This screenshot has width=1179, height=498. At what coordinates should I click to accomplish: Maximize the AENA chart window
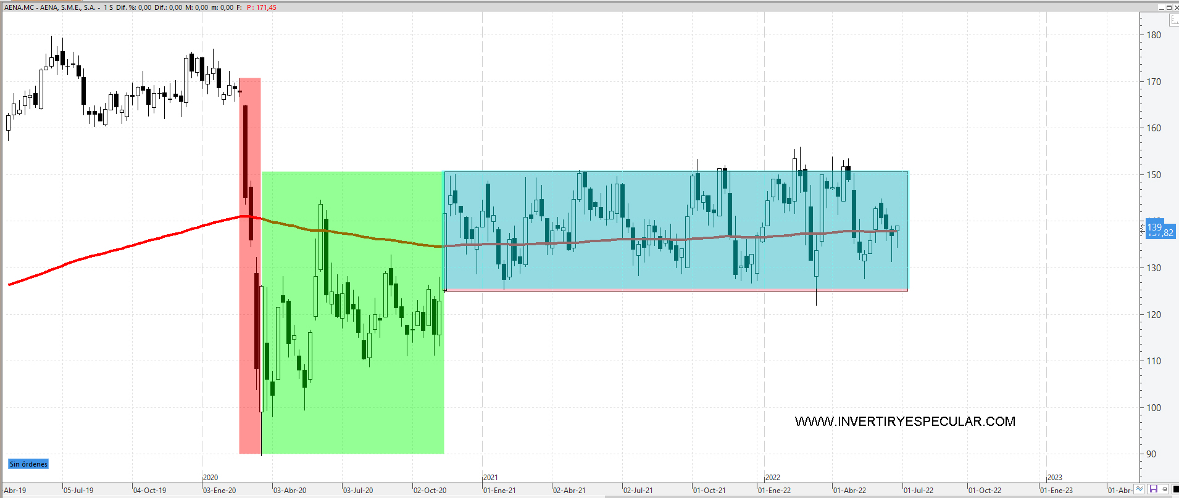click(x=1169, y=7)
